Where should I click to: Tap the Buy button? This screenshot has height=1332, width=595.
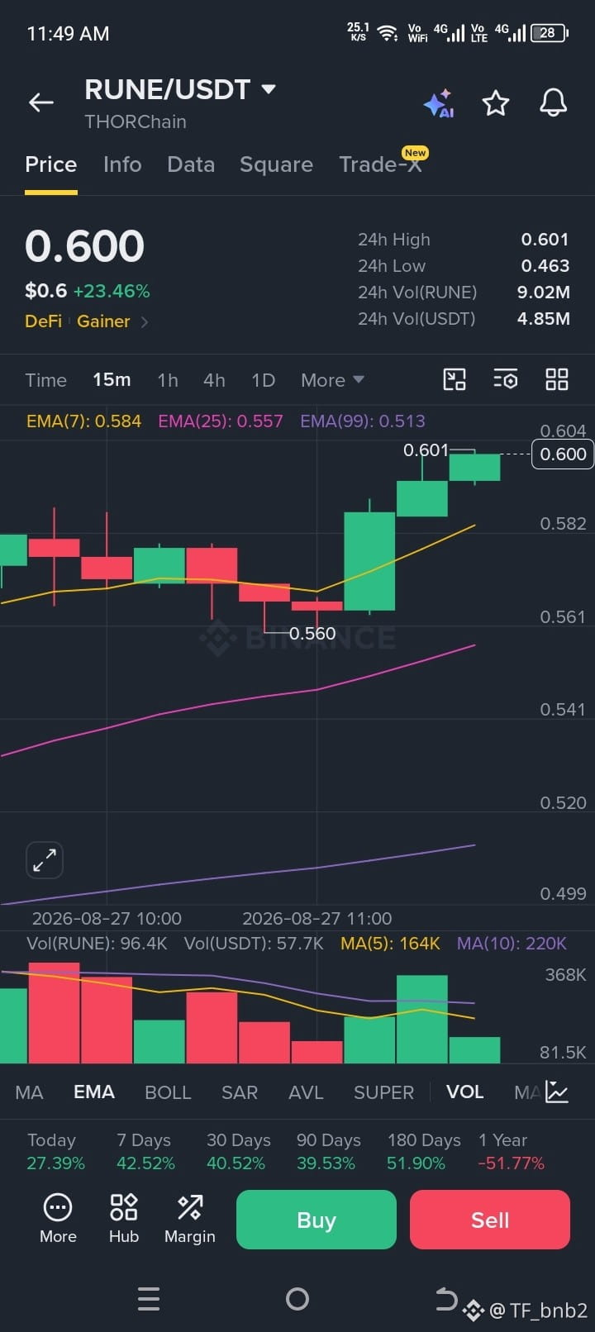tap(317, 1220)
